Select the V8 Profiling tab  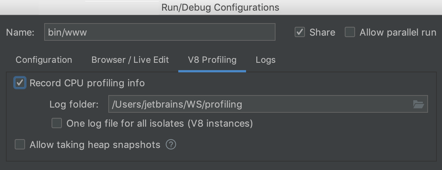[x=212, y=60]
